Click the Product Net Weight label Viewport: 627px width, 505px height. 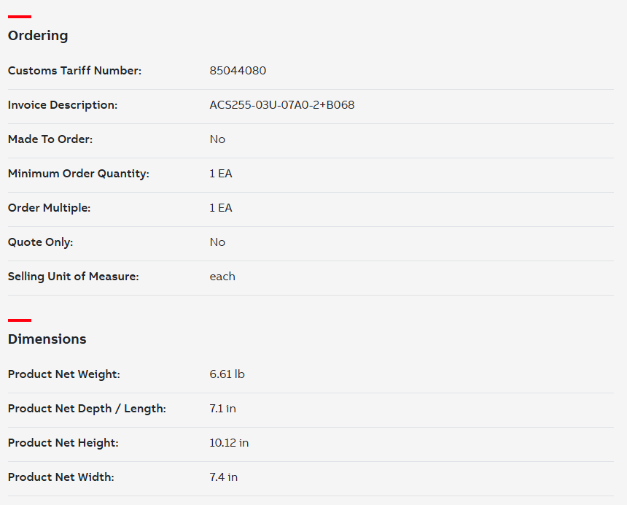tap(63, 374)
